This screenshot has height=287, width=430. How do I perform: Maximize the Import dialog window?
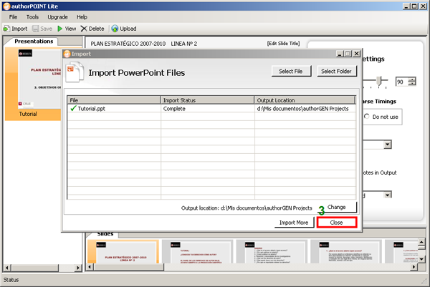pos(348,54)
